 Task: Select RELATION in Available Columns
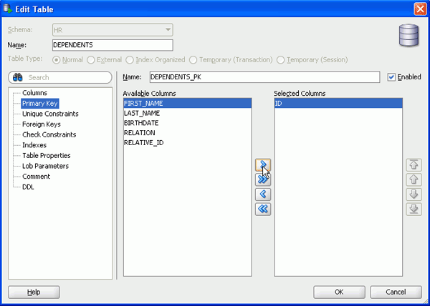pyautogui.click(x=188, y=133)
